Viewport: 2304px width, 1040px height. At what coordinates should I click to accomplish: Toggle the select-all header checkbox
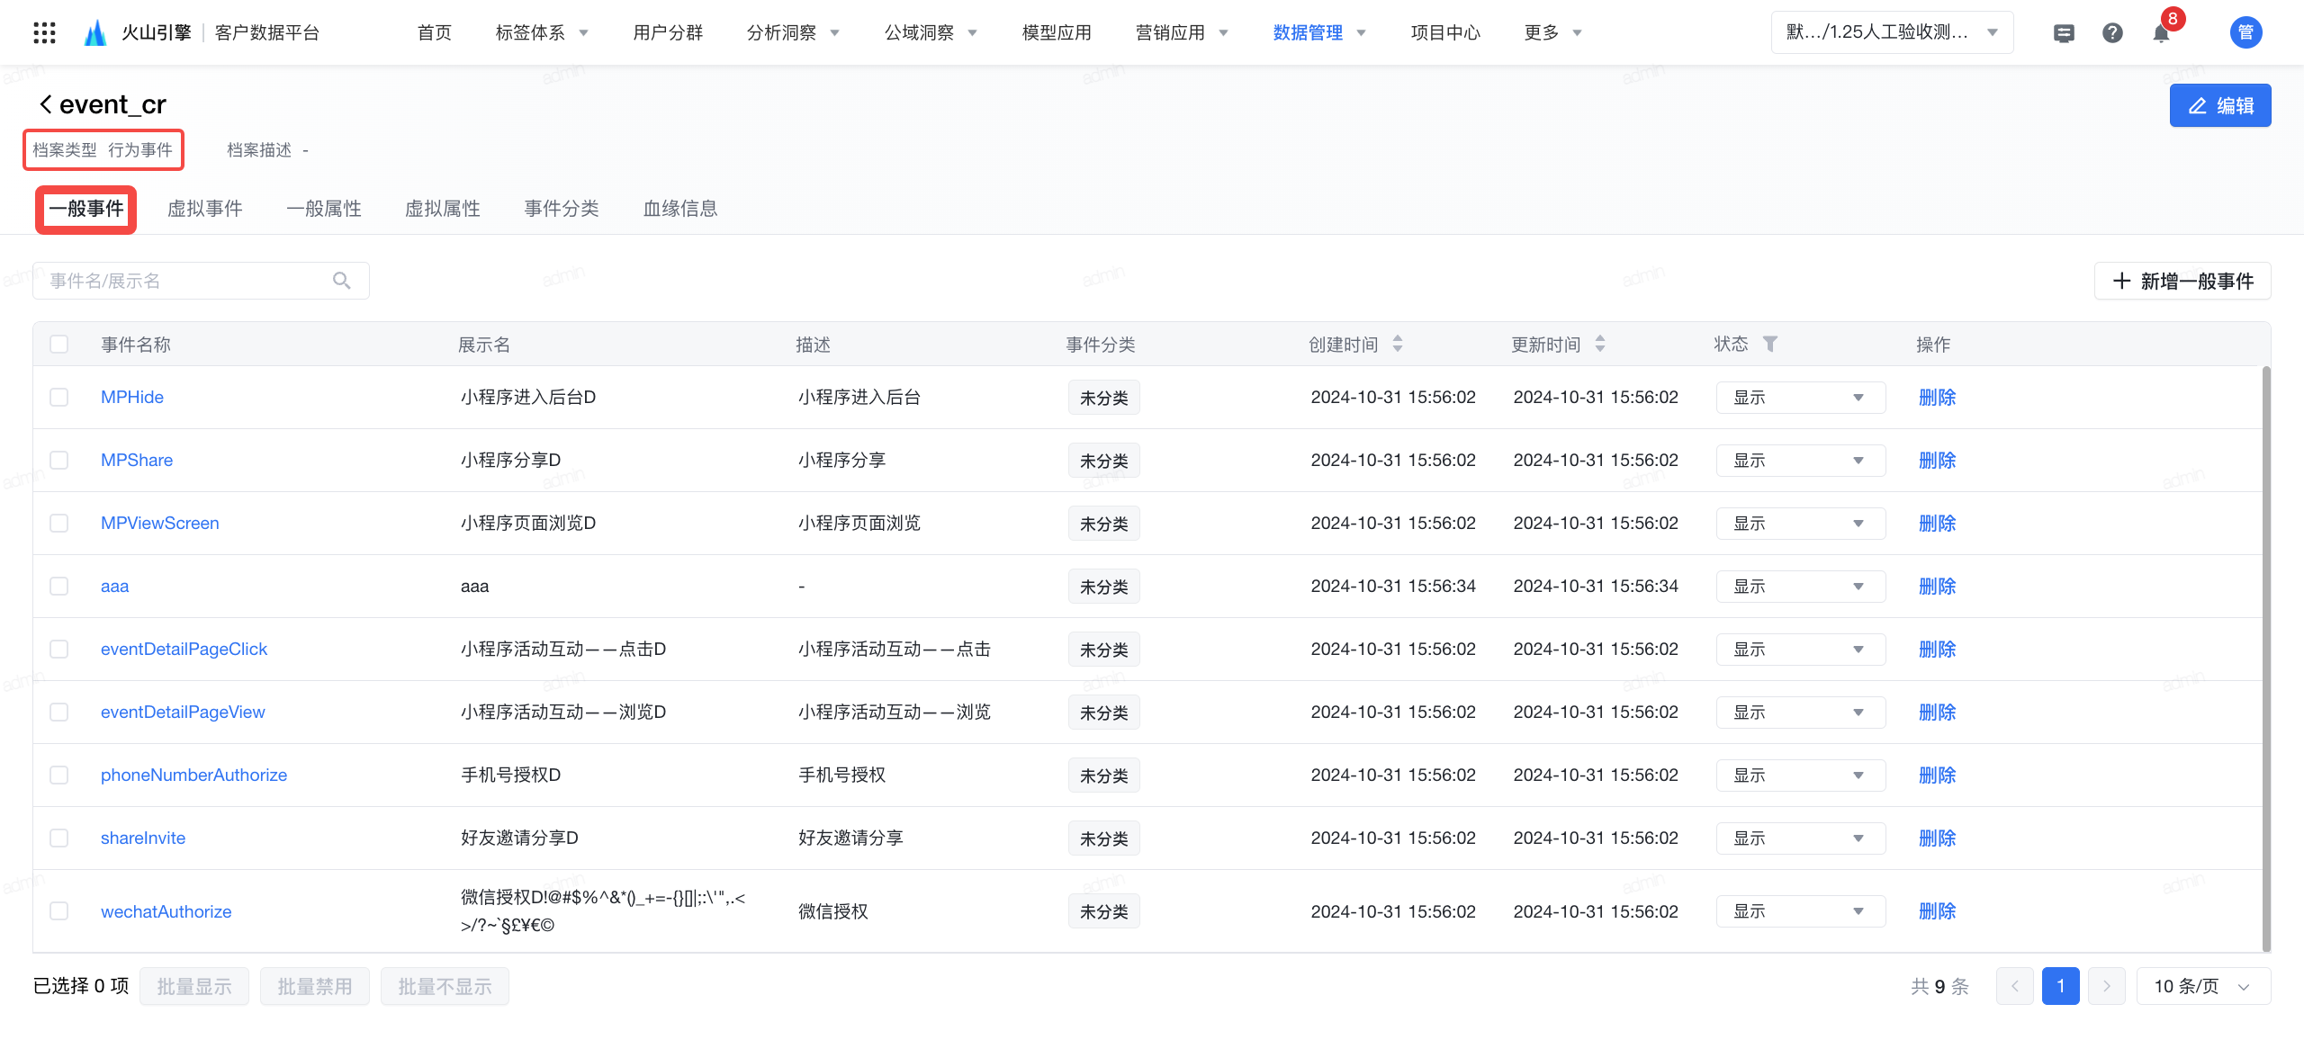[59, 344]
